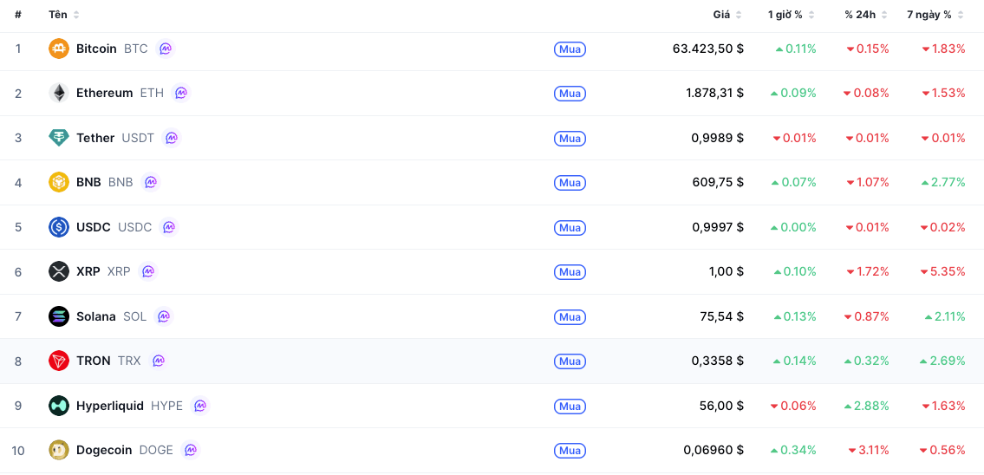
Task: Click the Hyperliquid coin logo
Action: pos(59,406)
